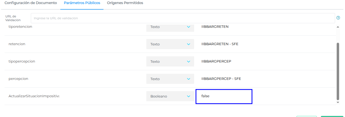Click the URL de Validación input field
This screenshot has height=117, width=345.
183,18
